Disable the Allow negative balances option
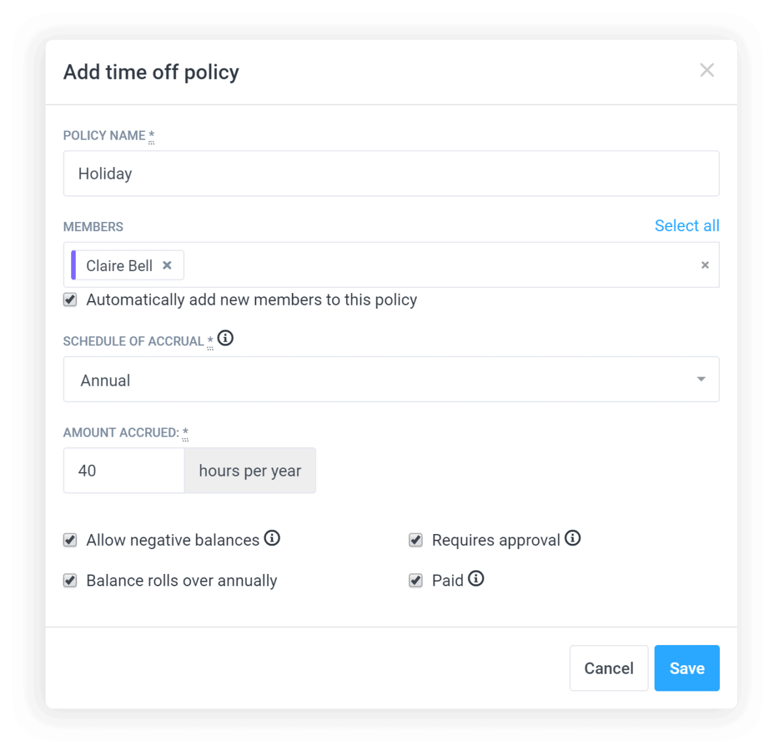Screen dimensions: 784x756 tap(70, 540)
